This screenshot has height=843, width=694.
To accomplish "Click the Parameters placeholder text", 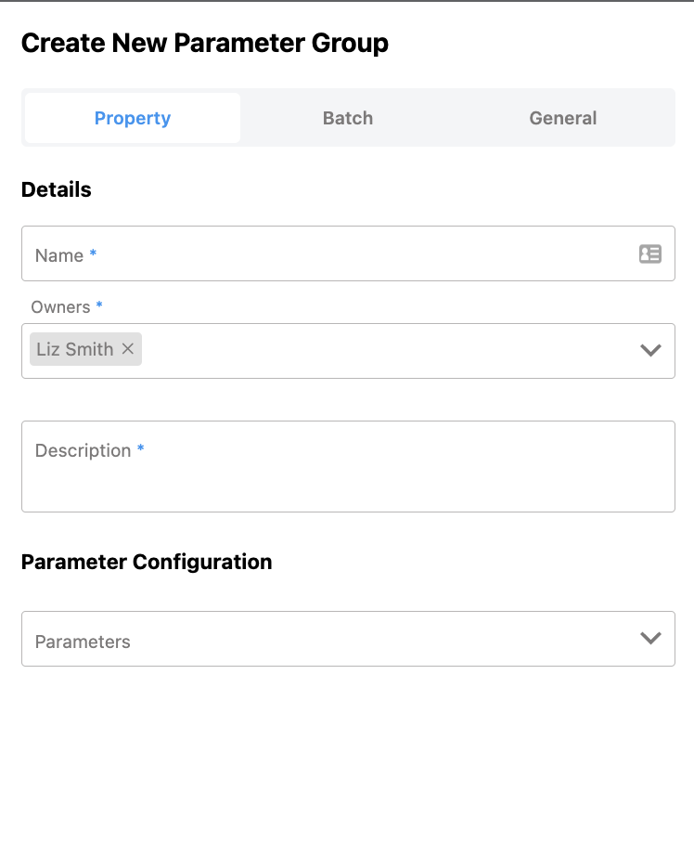I will pyautogui.click(x=83, y=642).
